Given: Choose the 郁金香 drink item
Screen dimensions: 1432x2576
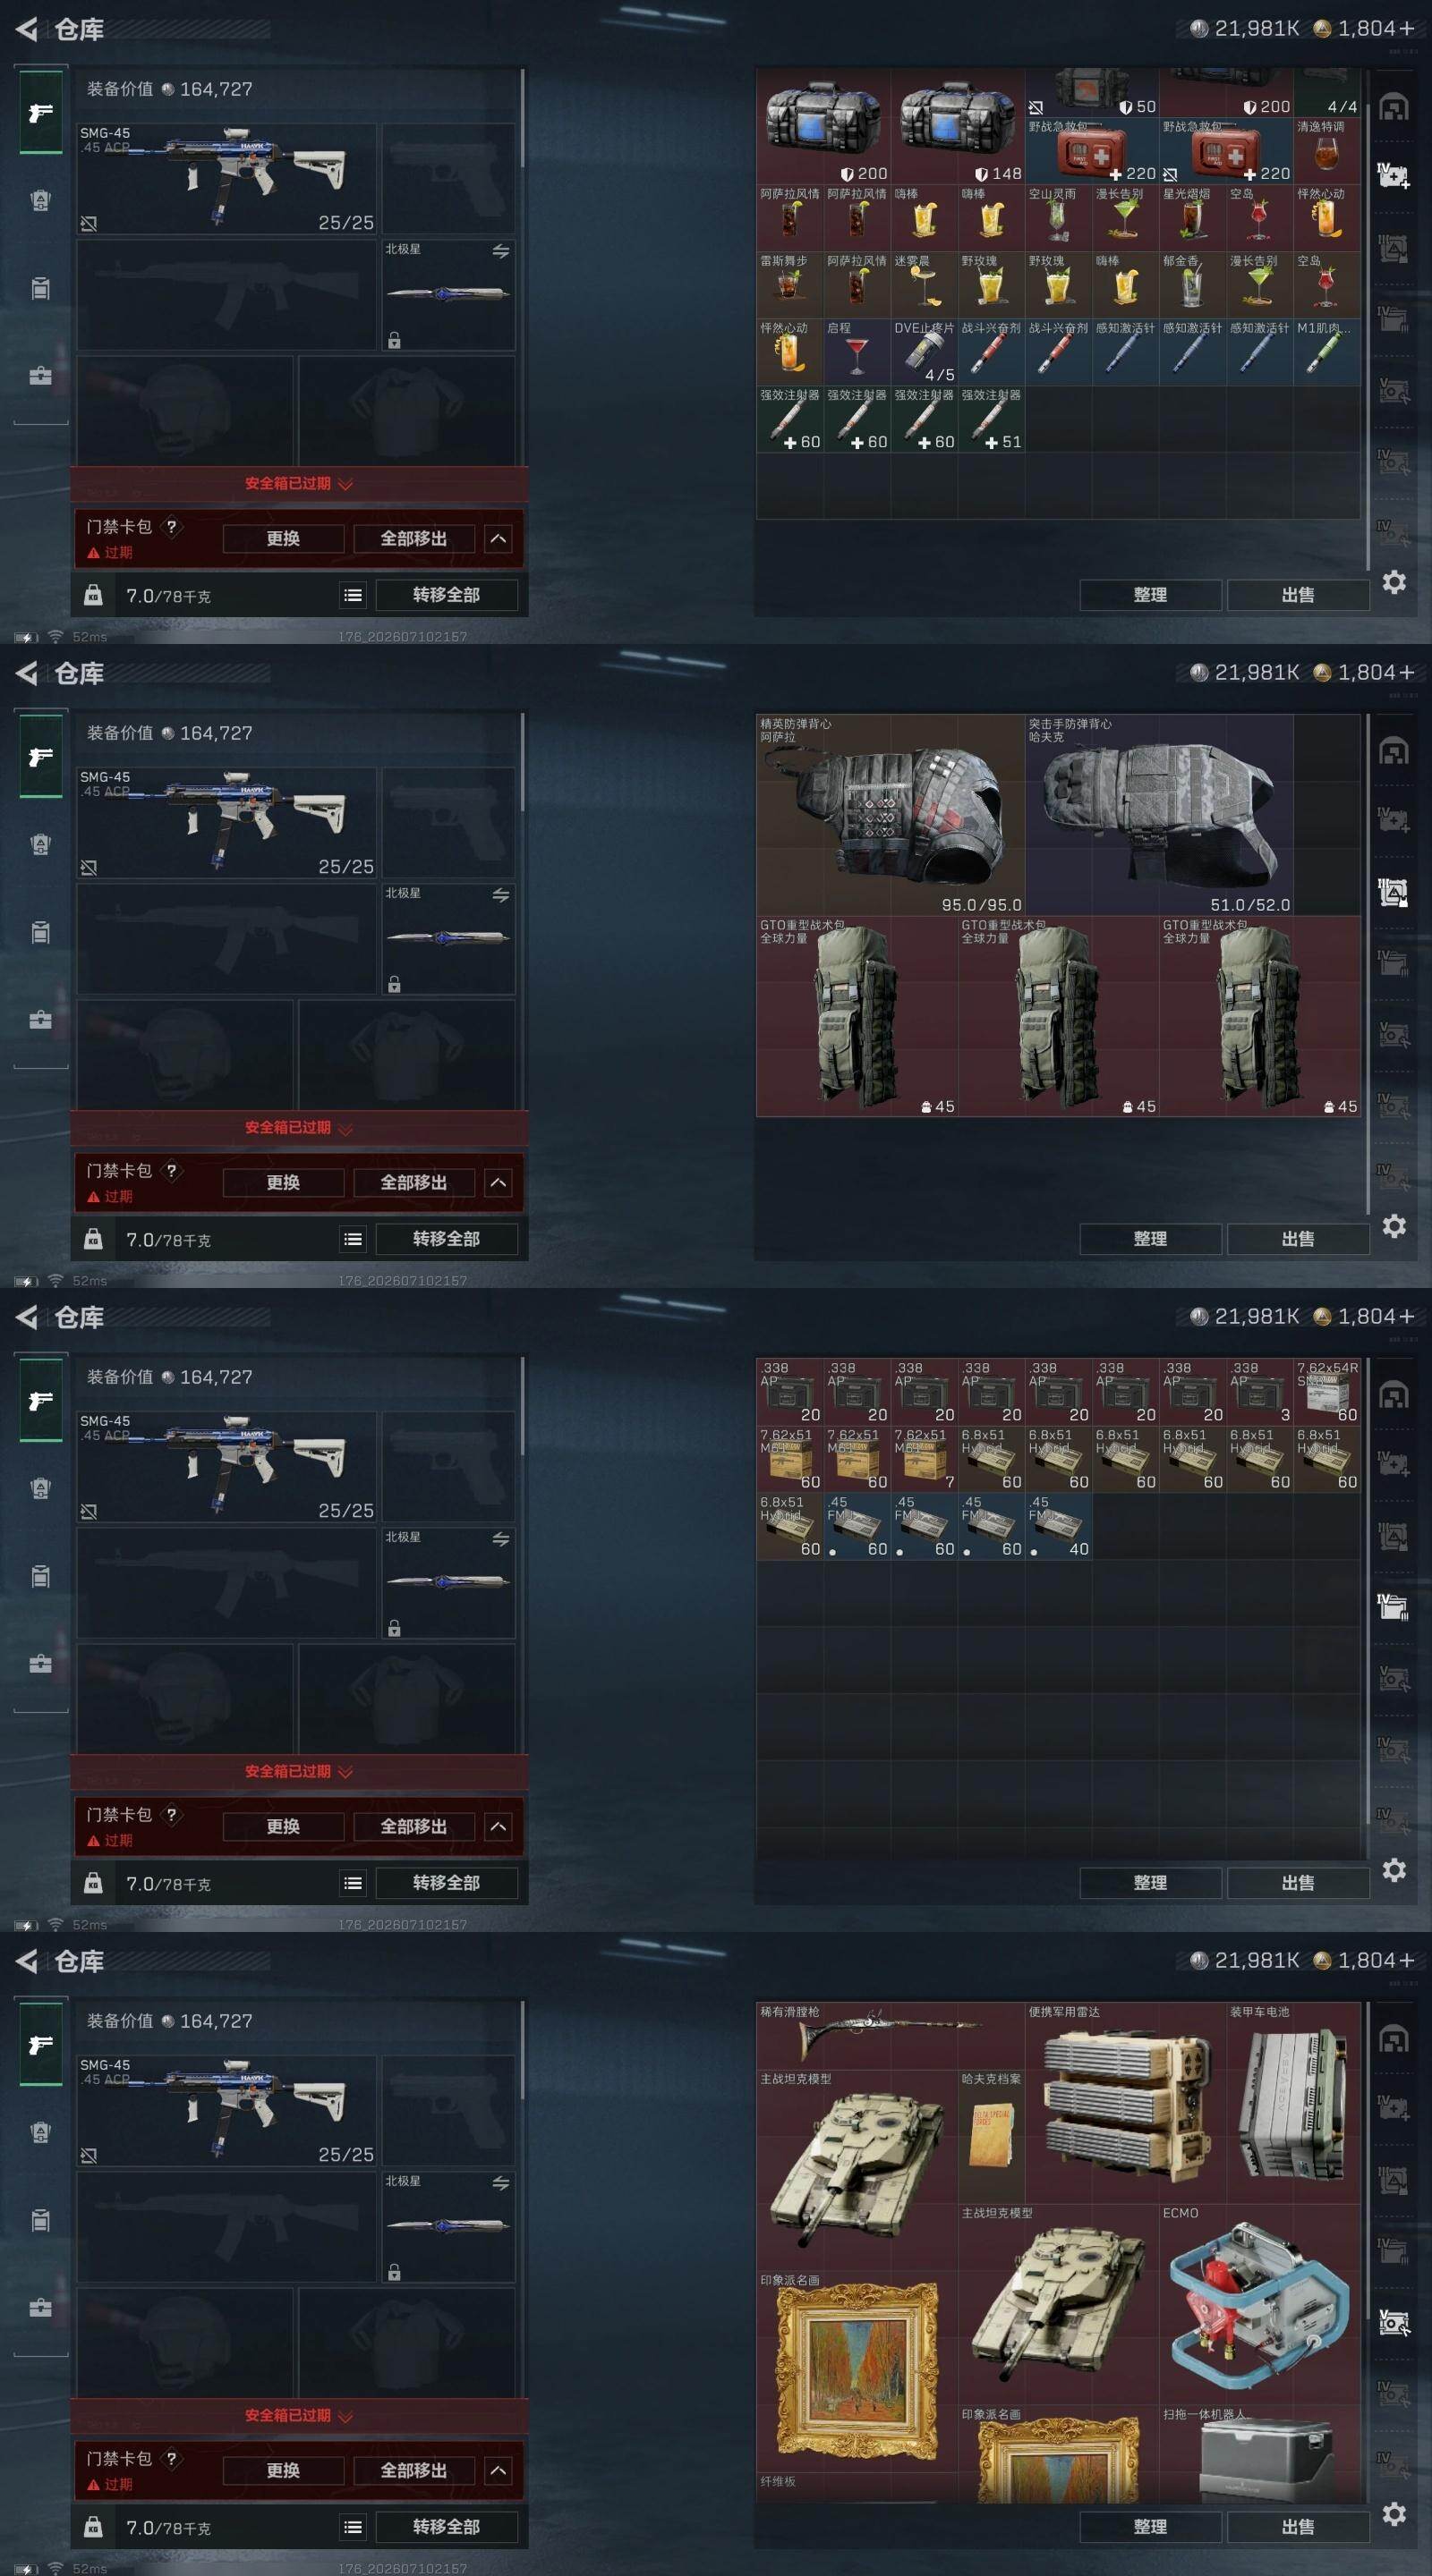Looking at the screenshot, I should [1192, 285].
